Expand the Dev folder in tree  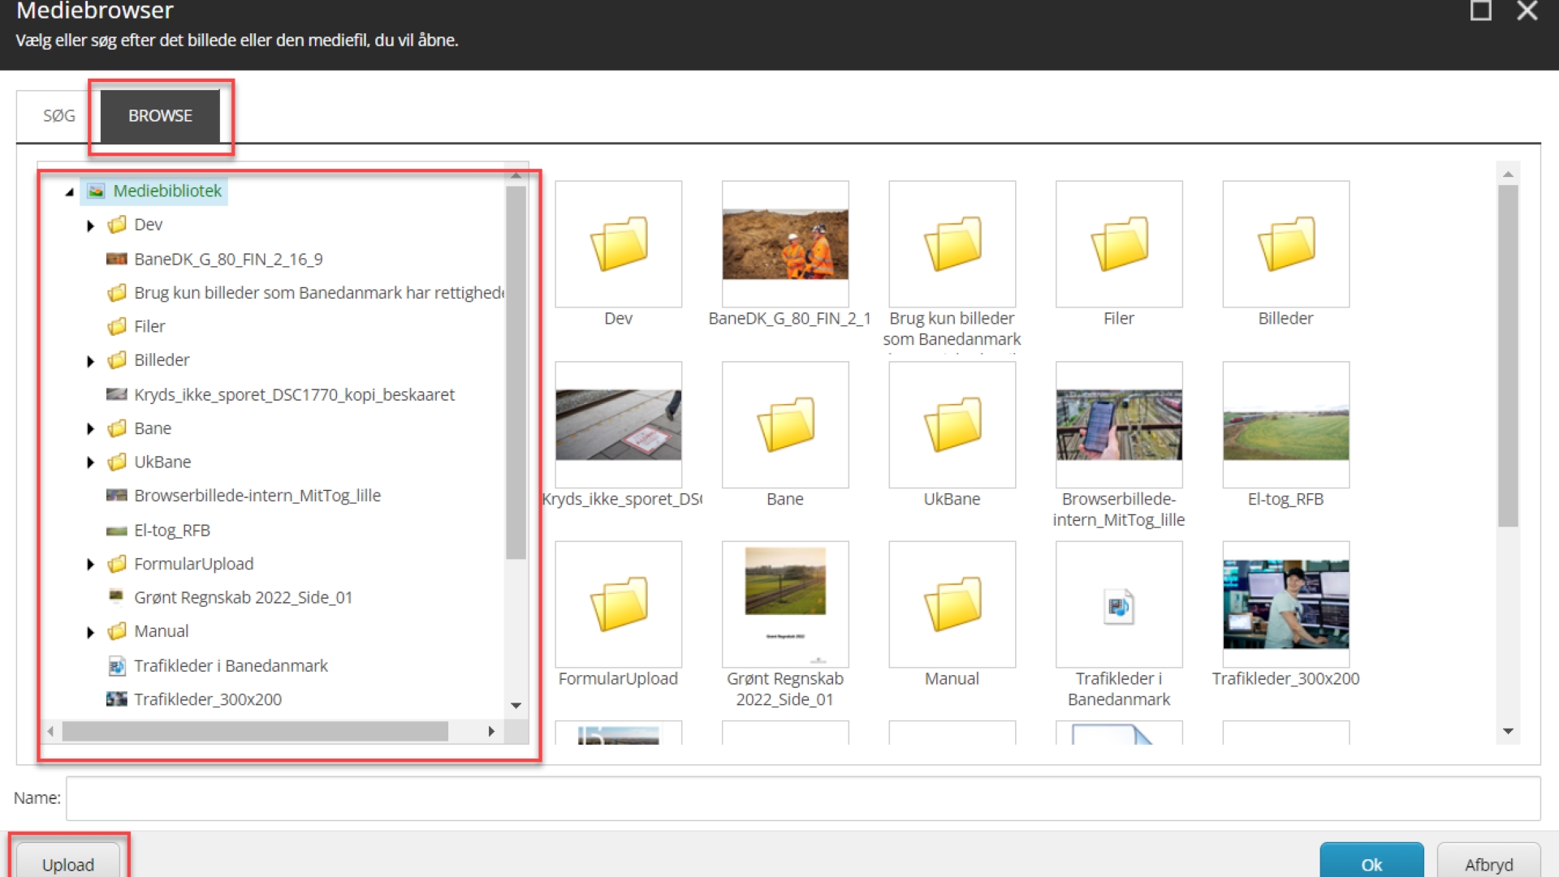click(x=90, y=226)
